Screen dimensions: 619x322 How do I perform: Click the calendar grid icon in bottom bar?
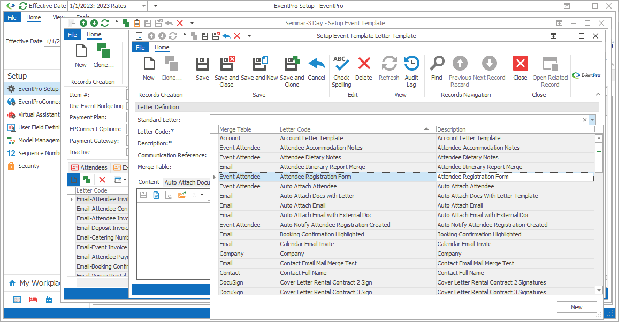(x=17, y=300)
